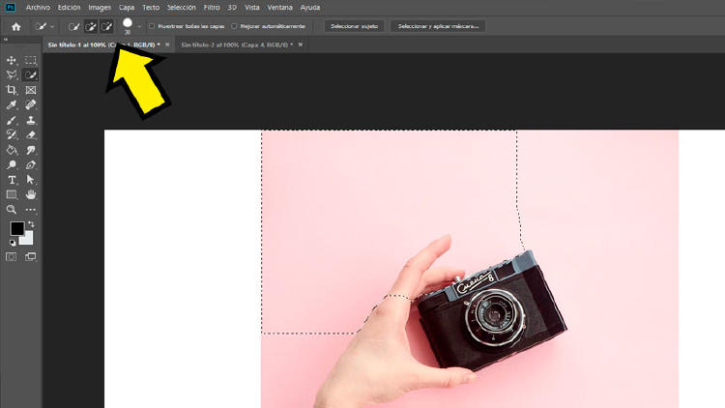Click 'Seleccionar y aplicar máscara...' button
The width and height of the screenshot is (725, 408).
click(439, 26)
